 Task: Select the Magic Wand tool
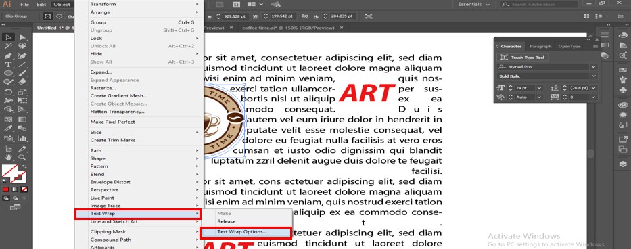[8, 46]
